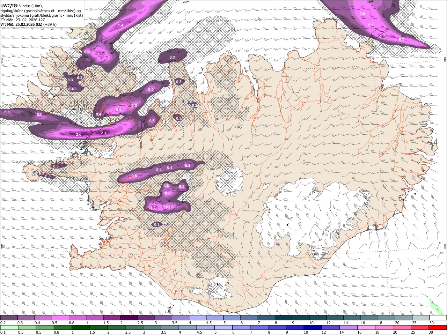Click the 1.2 precipitation value on the map
The width and height of the screenshot is (447, 335).
[153, 208]
